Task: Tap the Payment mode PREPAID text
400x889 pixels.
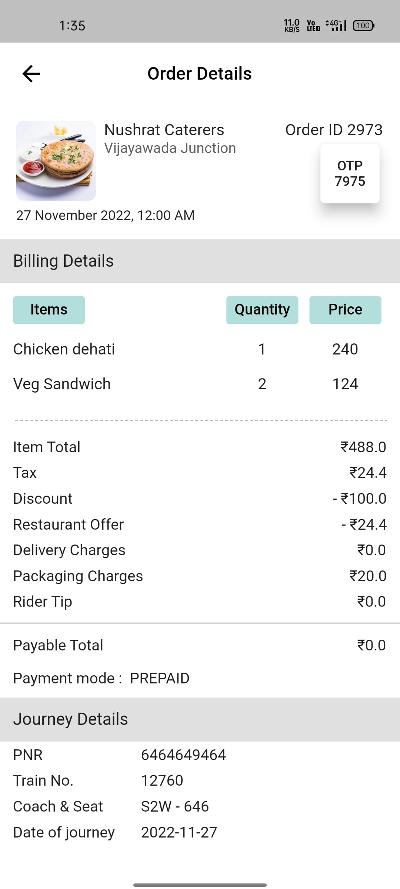Action: (101, 678)
